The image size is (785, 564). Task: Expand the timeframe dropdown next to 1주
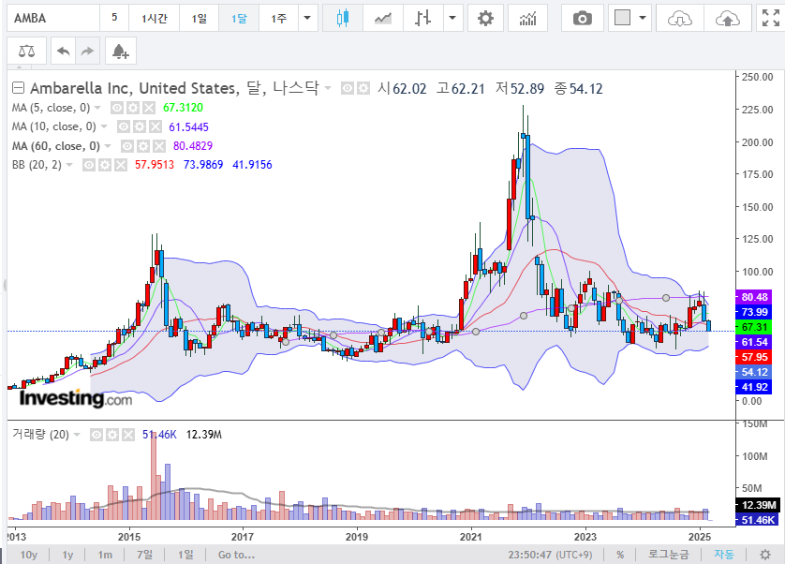305,17
